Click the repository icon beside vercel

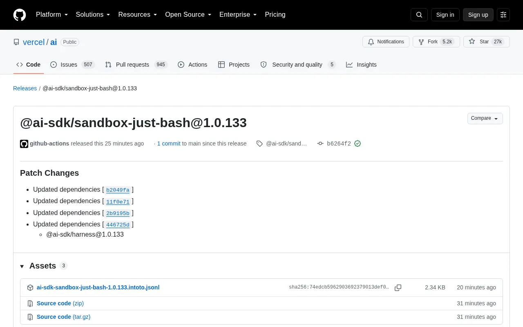coord(16,42)
